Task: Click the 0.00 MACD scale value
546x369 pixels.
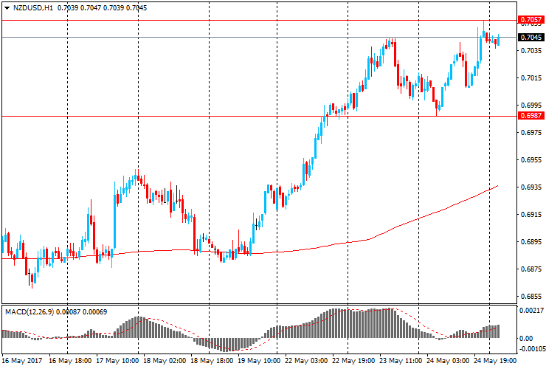Action: tap(526, 339)
